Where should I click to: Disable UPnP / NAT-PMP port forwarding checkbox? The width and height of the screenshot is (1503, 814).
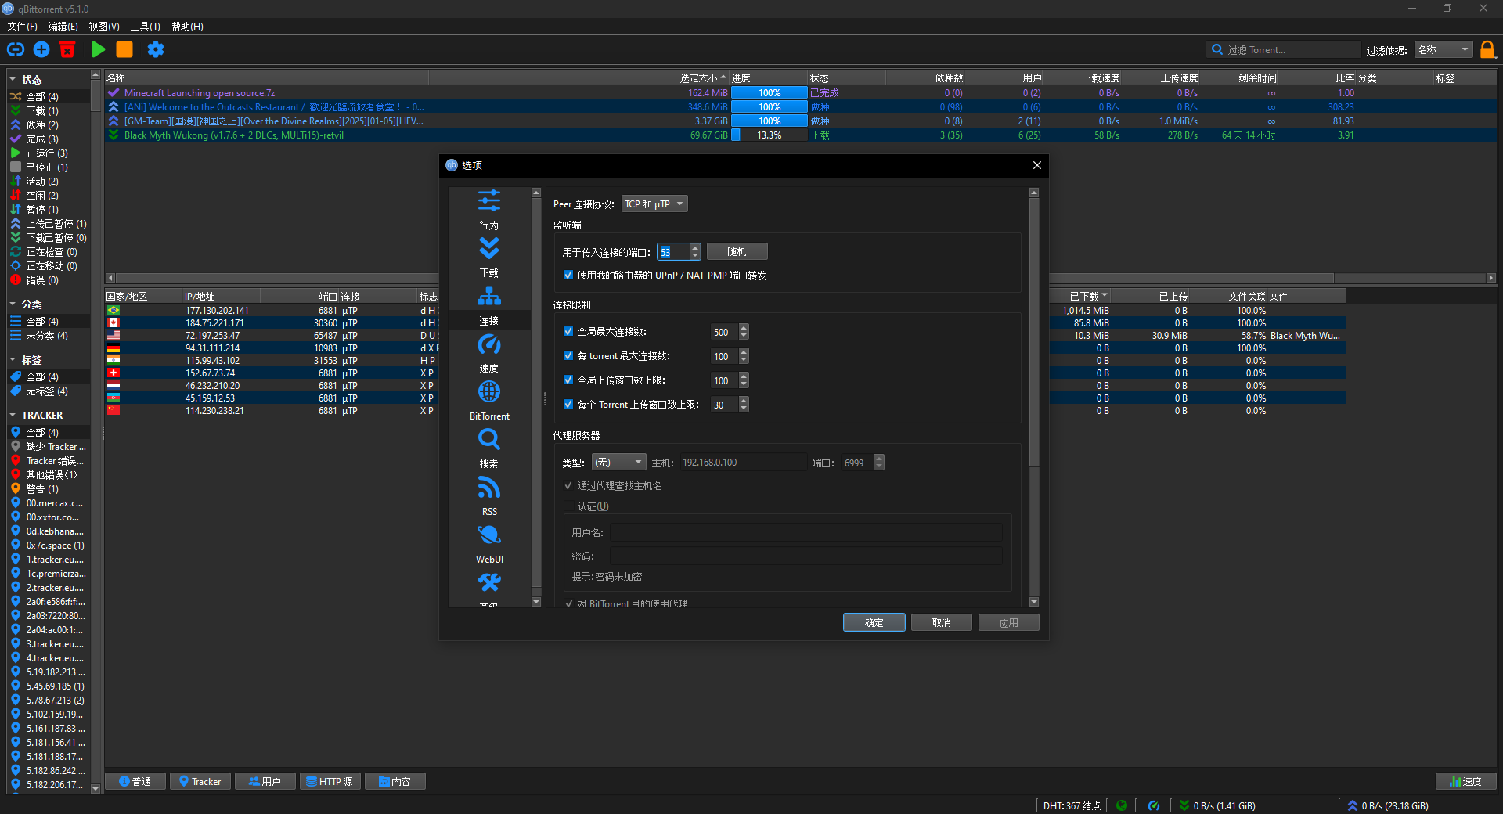(568, 276)
